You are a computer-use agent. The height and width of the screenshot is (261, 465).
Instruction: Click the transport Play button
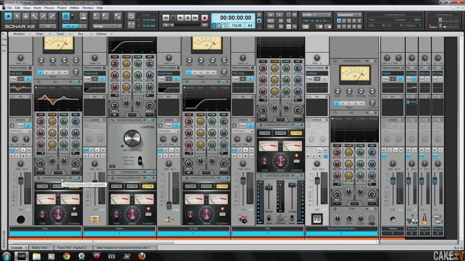(181, 17)
